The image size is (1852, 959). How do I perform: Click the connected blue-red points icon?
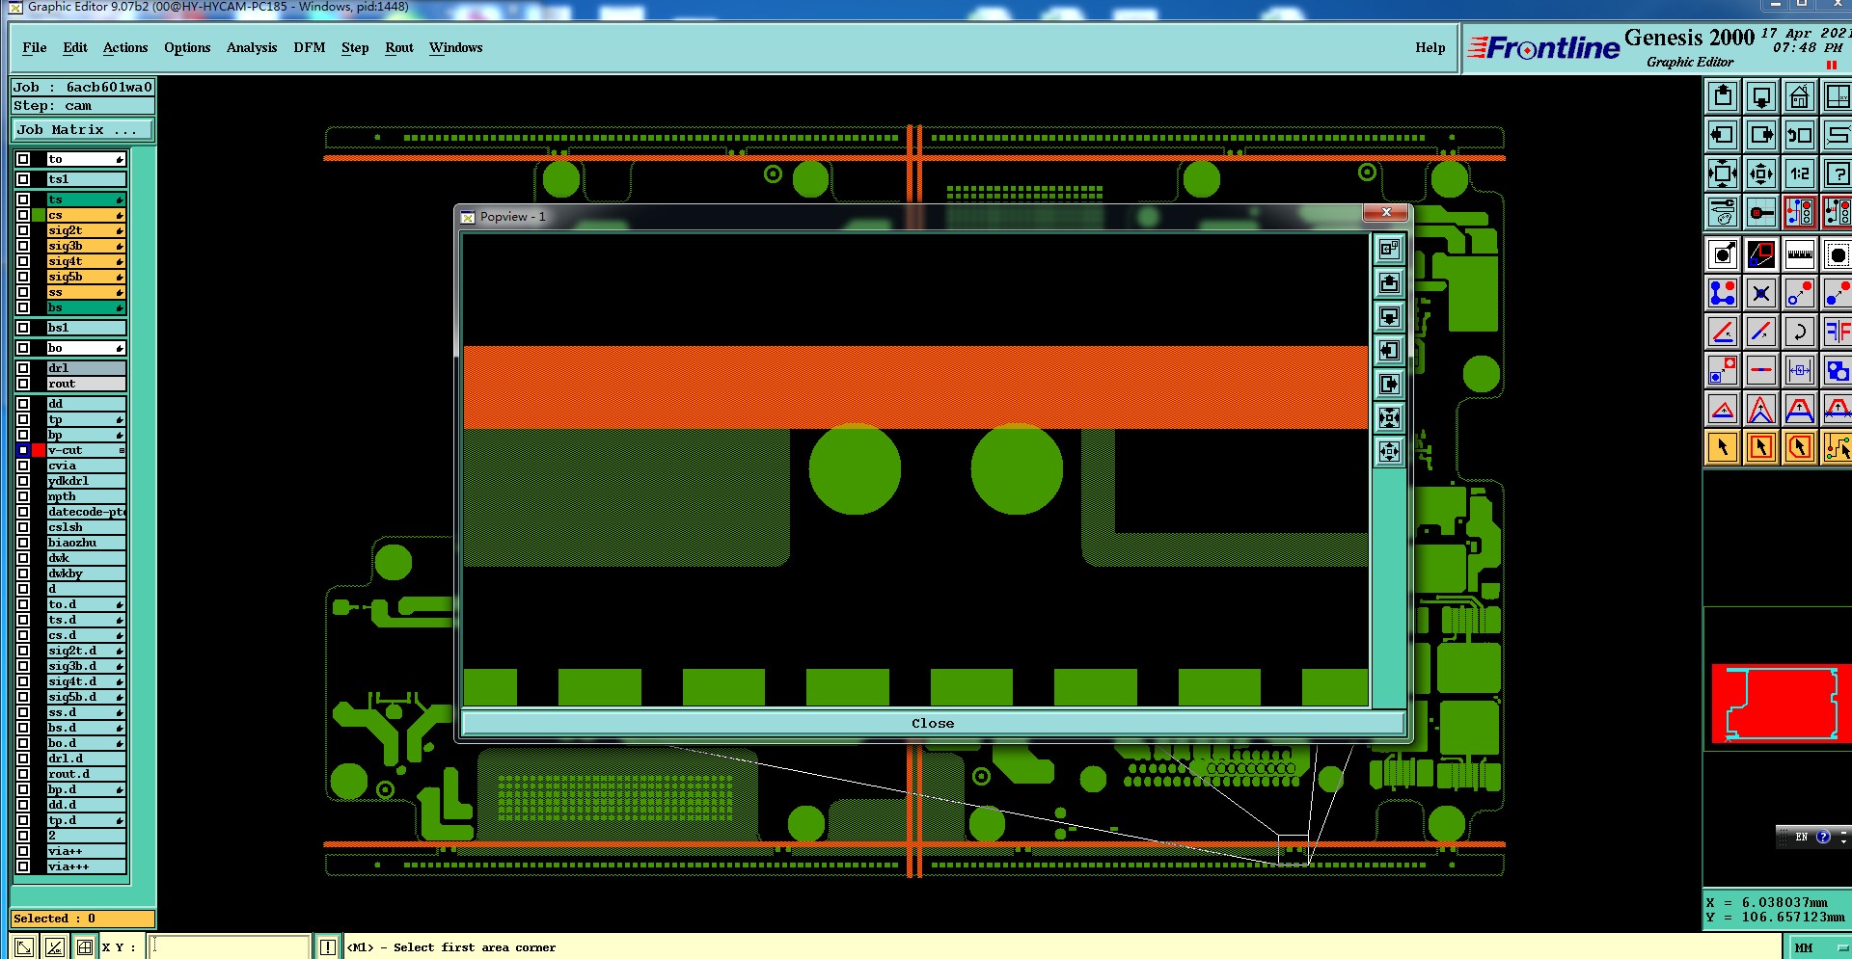[x=1723, y=293]
